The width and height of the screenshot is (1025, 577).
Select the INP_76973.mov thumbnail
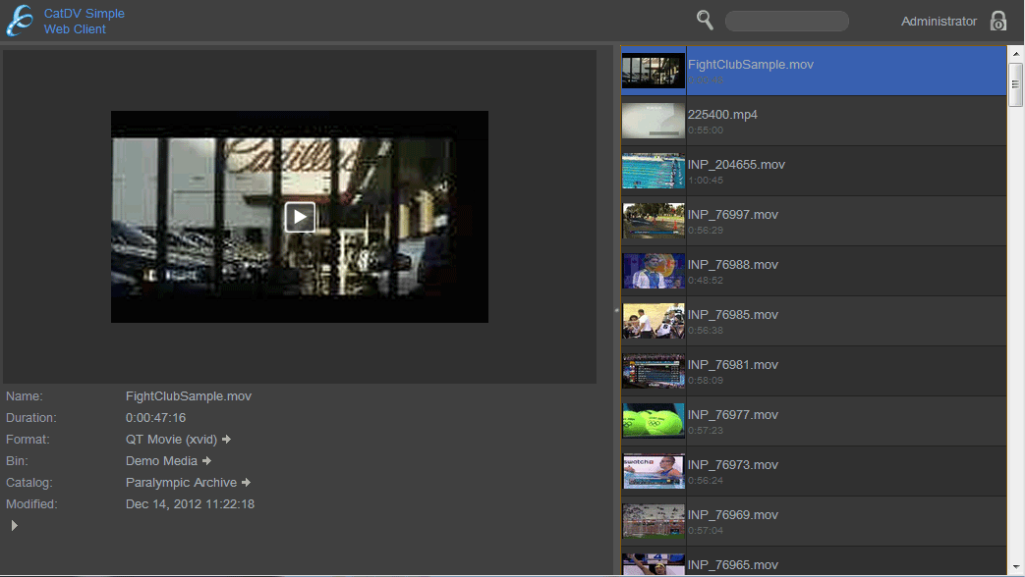pos(654,471)
